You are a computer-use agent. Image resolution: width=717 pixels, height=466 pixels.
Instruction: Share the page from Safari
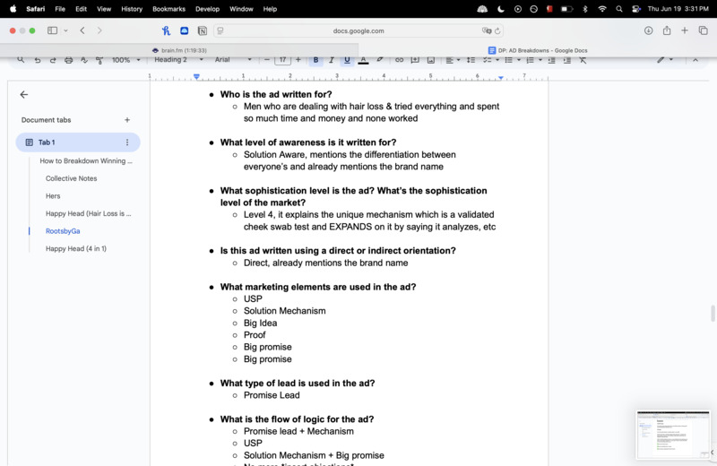tap(667, 30)
